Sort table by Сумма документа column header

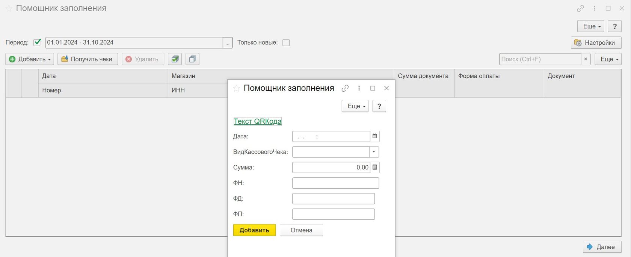(x=423, y=76)
